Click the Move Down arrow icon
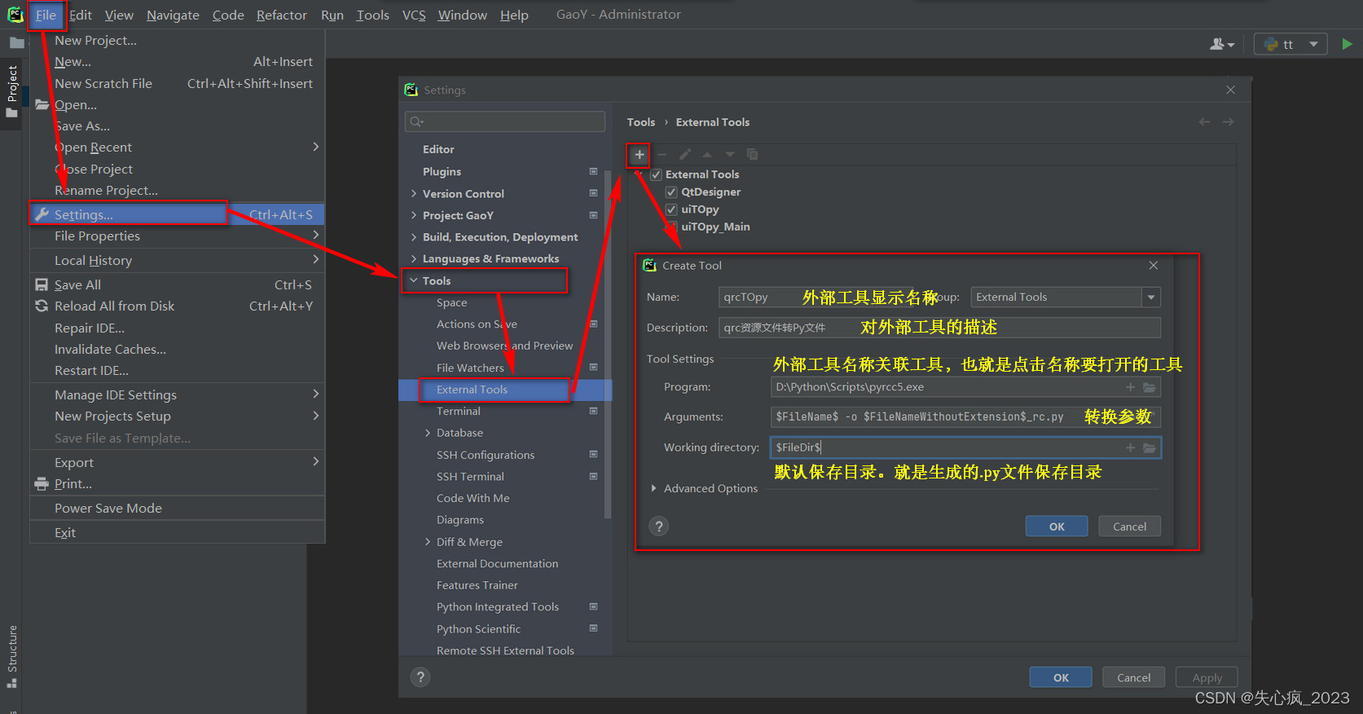 click(x=730, y=155)
